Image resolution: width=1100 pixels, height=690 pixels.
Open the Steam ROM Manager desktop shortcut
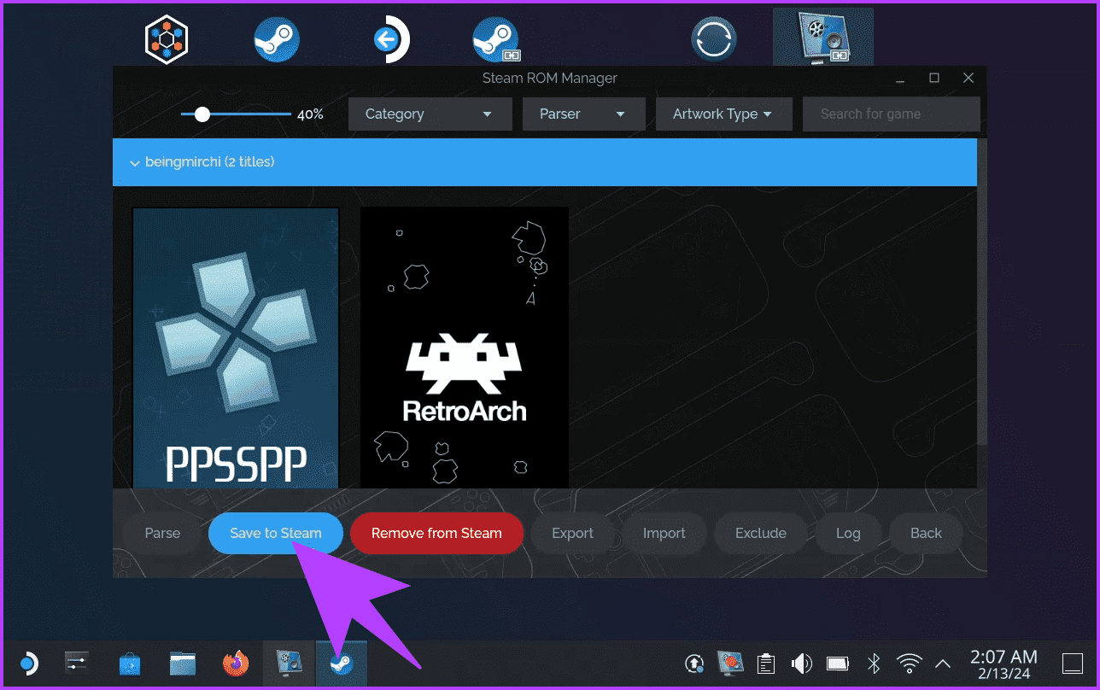click(x=823, y=38)
